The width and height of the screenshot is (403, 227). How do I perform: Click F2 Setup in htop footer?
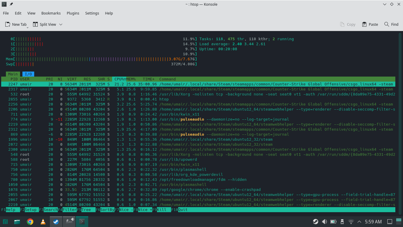coord(29,210)
